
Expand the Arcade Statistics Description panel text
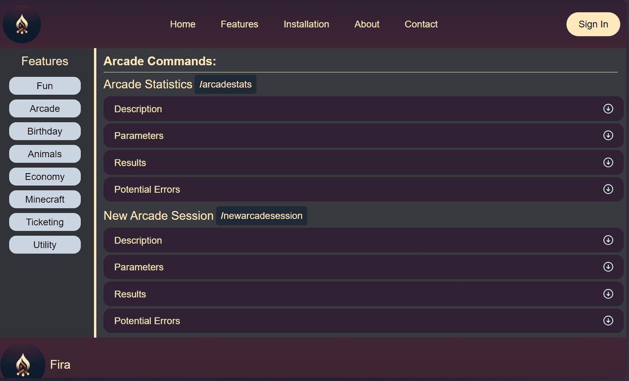pos(138,109)
